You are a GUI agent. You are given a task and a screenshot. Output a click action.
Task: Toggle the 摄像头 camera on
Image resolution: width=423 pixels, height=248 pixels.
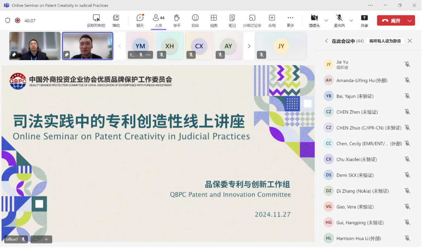[314, 21]
